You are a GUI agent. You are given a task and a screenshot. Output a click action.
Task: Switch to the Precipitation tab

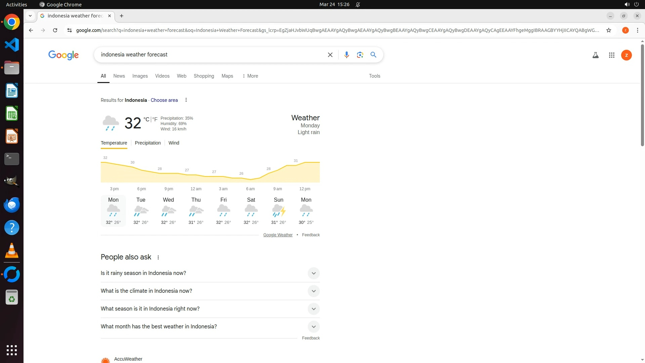(x=147, y=143)
